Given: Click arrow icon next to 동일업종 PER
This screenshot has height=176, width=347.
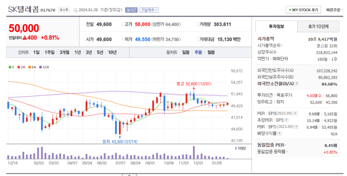Looking at the screenshot, I should pyautogui.click(x=286, y=145).
